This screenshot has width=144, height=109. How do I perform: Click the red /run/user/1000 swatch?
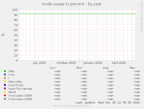[x=5, y=95]
